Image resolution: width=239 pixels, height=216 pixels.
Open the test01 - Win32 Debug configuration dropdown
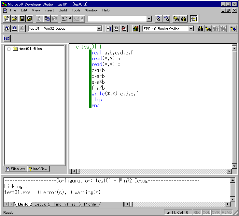coord(99,29)
